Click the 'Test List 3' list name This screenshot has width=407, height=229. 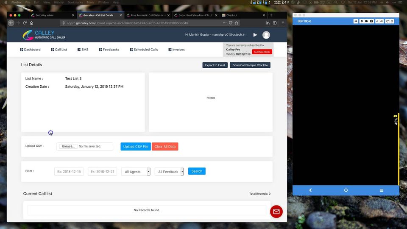[x=73, y=78]
